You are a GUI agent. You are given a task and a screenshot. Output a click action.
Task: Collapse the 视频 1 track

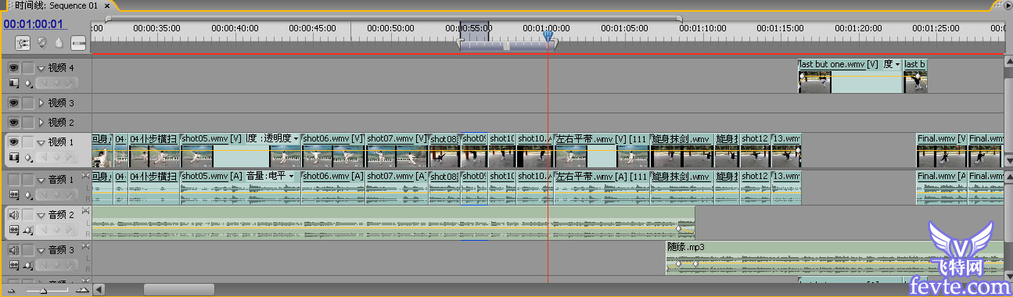click(41, 142)
